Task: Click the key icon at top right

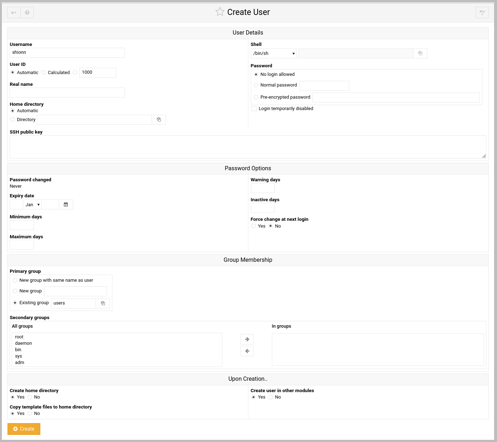Action: point(482,12)
